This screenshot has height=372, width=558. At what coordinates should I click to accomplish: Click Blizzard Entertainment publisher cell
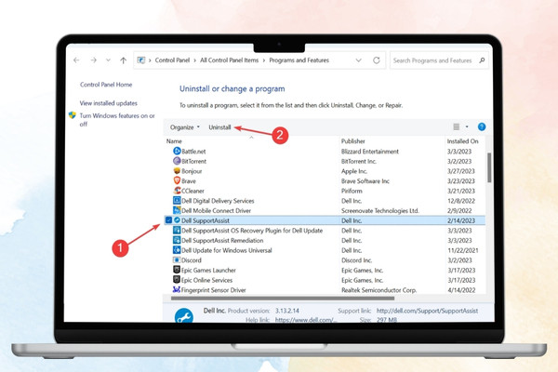370,152
